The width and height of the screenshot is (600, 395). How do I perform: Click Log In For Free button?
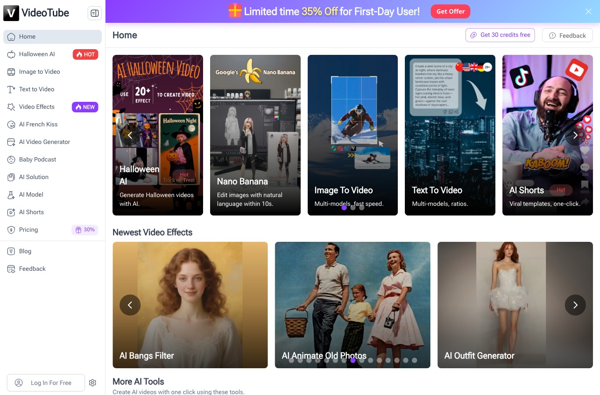coord(46,383)
